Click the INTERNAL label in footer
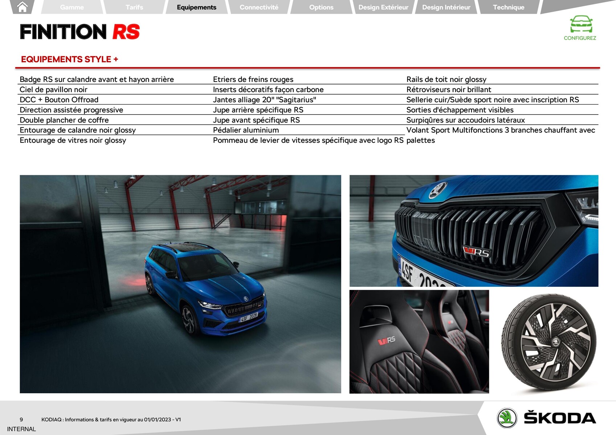Viewport: 616px width, 435px height. [x=21, y=429]
